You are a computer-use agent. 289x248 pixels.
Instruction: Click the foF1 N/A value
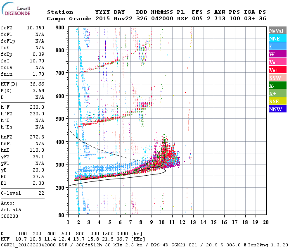click(40, 34)
